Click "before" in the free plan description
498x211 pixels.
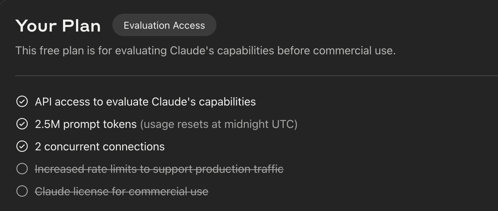point(293,51)
